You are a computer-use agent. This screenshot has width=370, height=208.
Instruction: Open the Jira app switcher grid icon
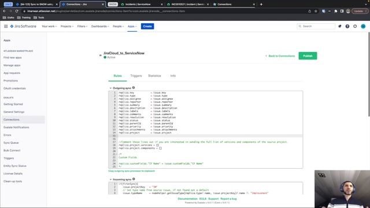click(x=6, y=26)
